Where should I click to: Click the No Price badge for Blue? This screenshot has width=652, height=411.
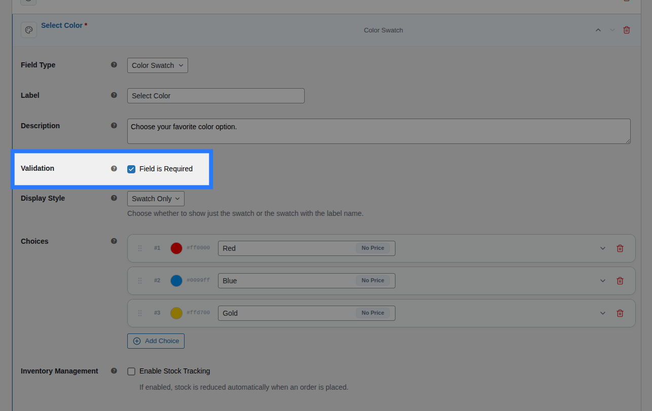tap(373, 281)
